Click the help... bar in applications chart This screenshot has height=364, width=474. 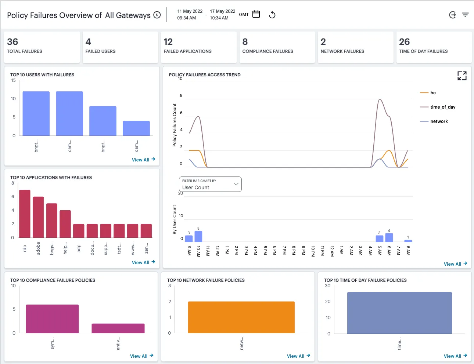[65, 224]
